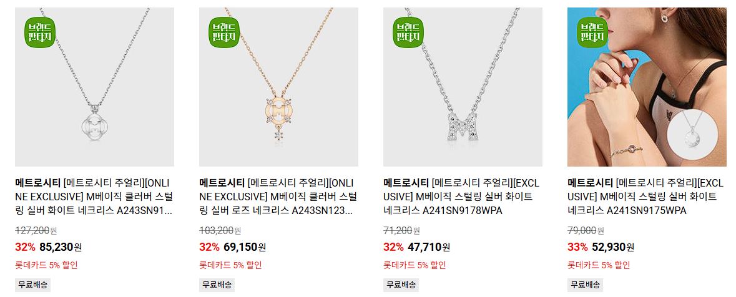The width and height of the screenshot is (736, 297).
Task: Click 롯데카드 5% 할인 under M-letter necklace
Action: coord(415,265)
